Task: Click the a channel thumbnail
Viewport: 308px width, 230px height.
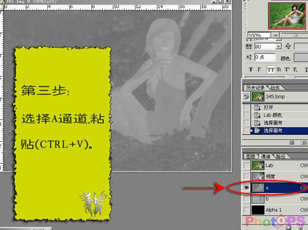Action: coord(258,188)
